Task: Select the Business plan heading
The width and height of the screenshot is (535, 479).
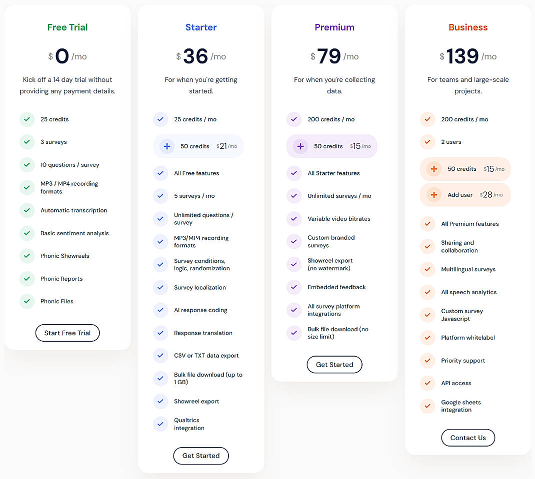Action: [468, 27]
